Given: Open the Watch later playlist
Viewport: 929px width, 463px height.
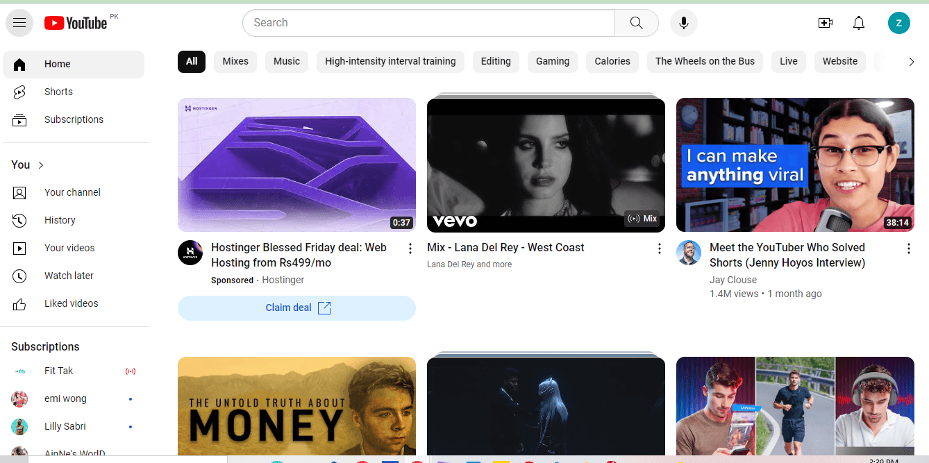Looking at the screenshot, I should [x=69, y=276].
